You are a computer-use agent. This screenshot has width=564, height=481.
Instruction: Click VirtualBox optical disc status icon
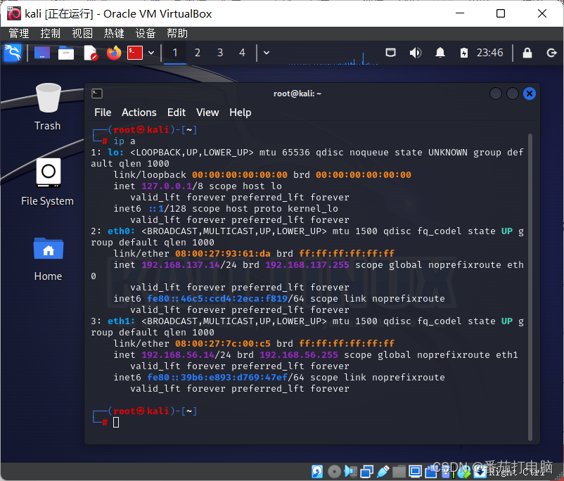click(334, 471)
